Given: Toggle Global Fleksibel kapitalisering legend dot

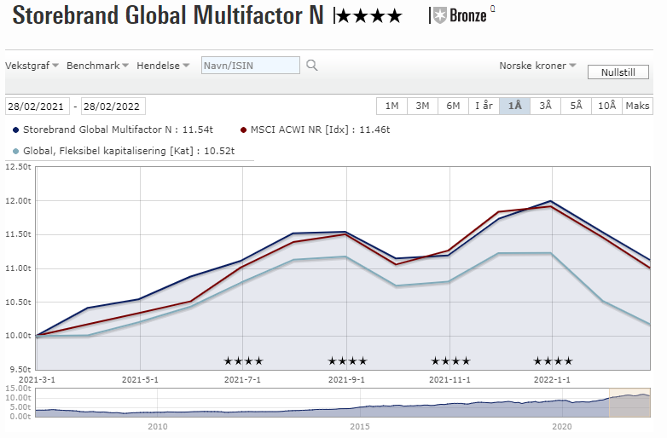Looking at the screenshot, I should (x=15, y=151).
